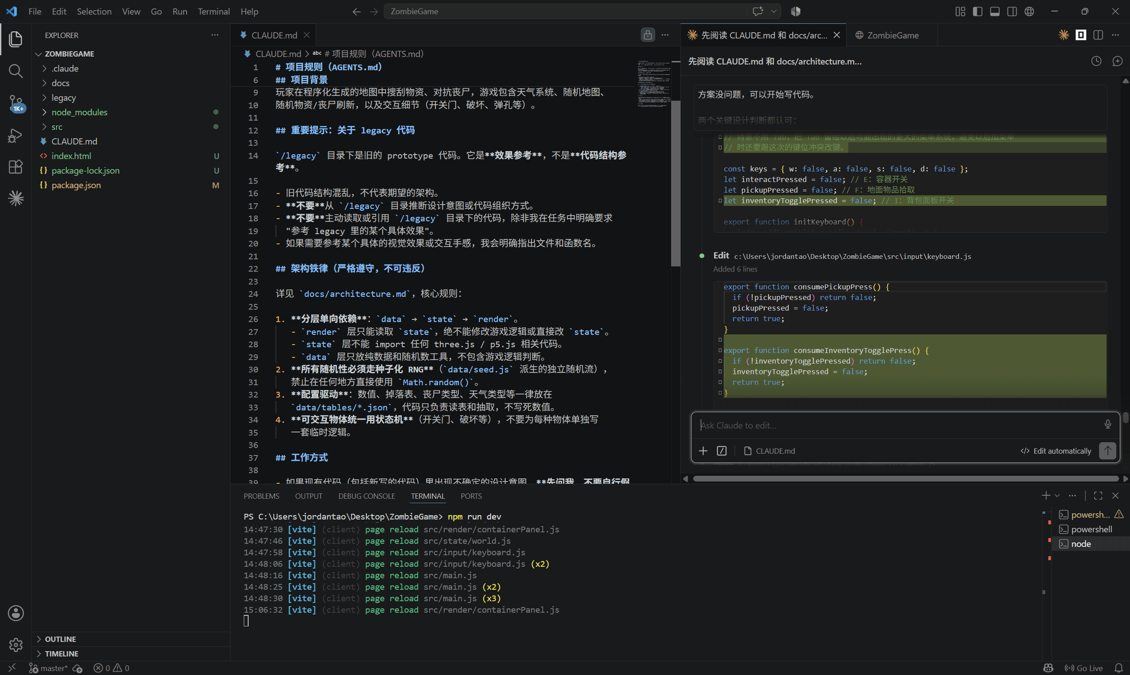Image resolution: width=1130 pixels, height=675 pixels.
Task: Open the Accounts menu icon
Action: tap(15, 613)
